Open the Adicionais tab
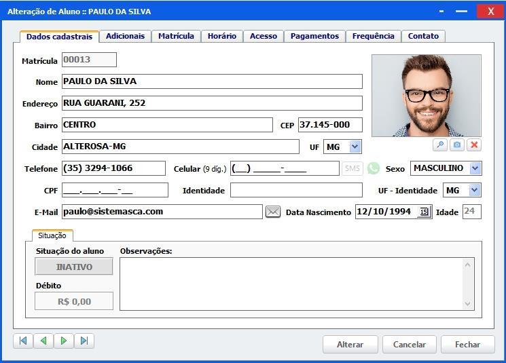The width and height of the screenshot is (506, 363). tap(125, 36)
